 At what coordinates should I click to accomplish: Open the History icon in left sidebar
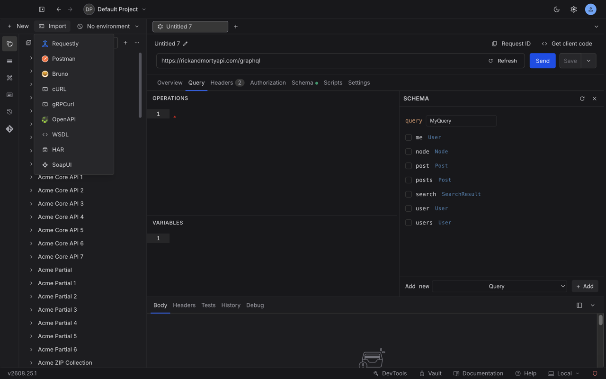point(9,112)
